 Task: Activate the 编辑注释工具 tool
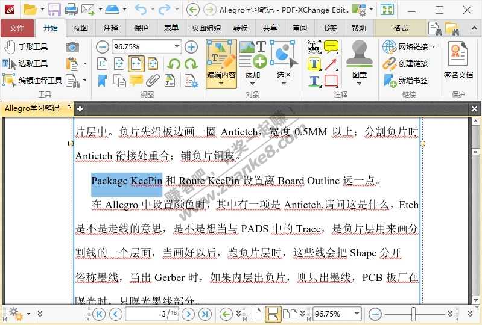(x=33, y=80)
